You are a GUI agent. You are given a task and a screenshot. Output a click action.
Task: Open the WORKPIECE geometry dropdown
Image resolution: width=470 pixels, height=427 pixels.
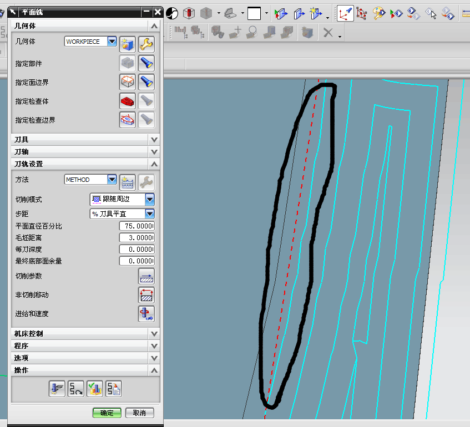(112, 42)
